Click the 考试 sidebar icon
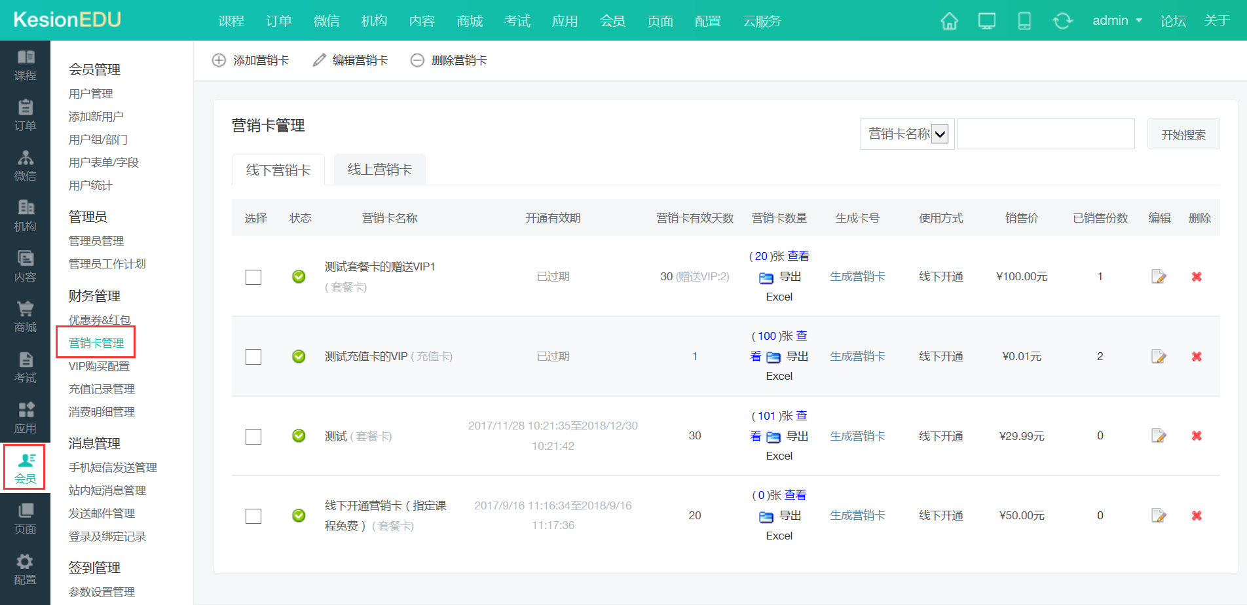Image resolution: width=1247 pixels, height=605 pixels. coord(26,367)
